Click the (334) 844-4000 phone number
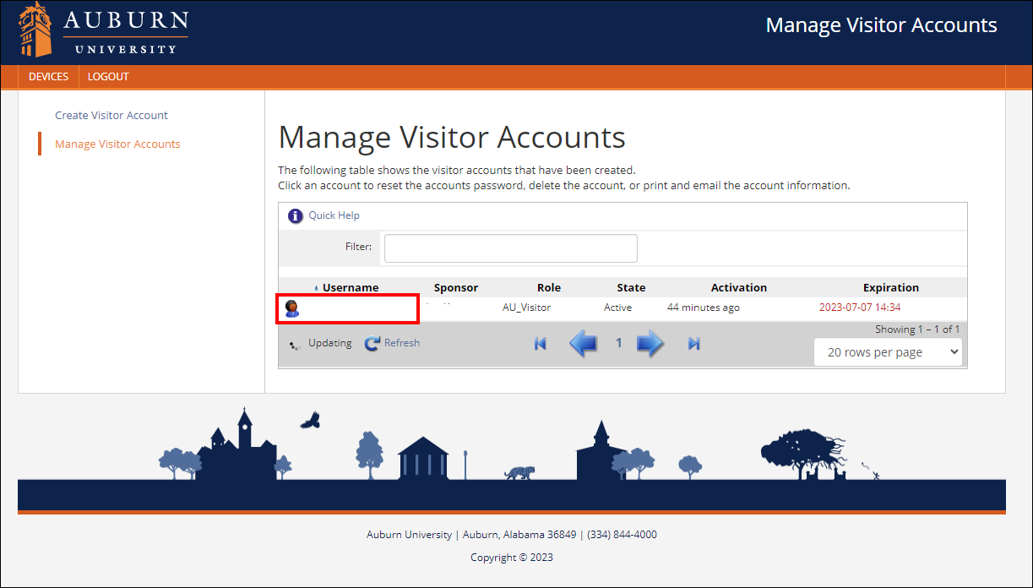1033x588 pixels. [622, 535]
